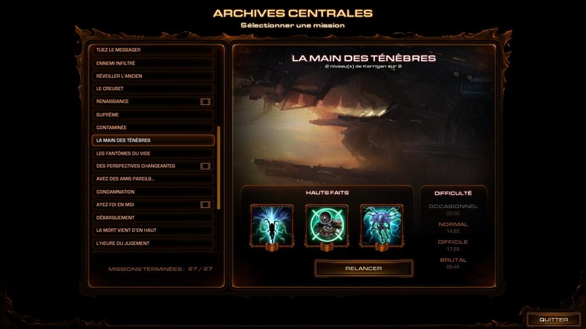The image size is (586, 329).
Task: Click the blue zerg creature achievement icon
Action: point(382,226)
